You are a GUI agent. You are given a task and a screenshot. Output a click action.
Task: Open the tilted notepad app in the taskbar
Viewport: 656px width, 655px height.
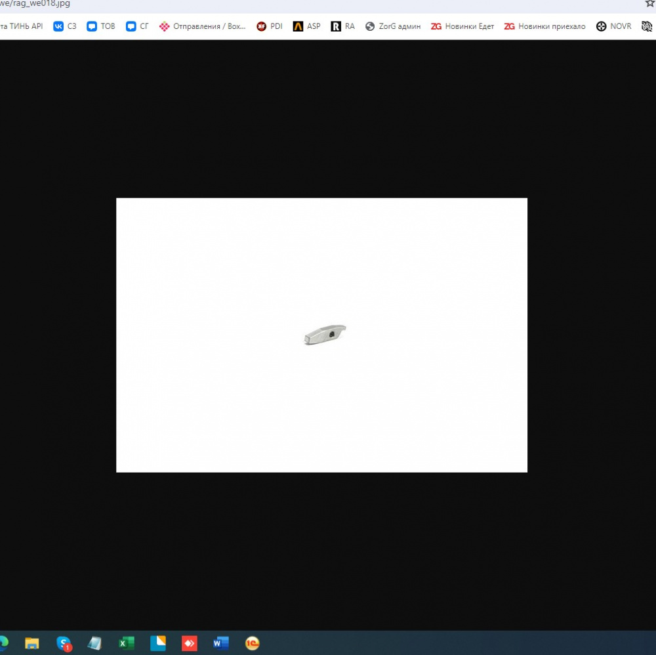tap(94, 643)
